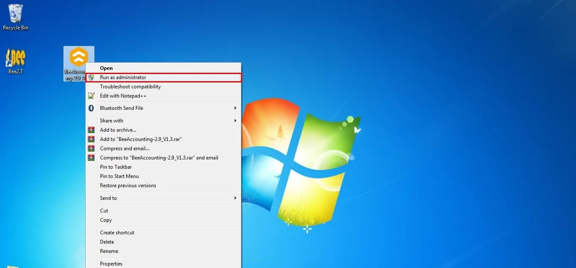Viewport: 576px width, 268px height.
Task: Choose Open from the context menu
Action: coord(163,68)
